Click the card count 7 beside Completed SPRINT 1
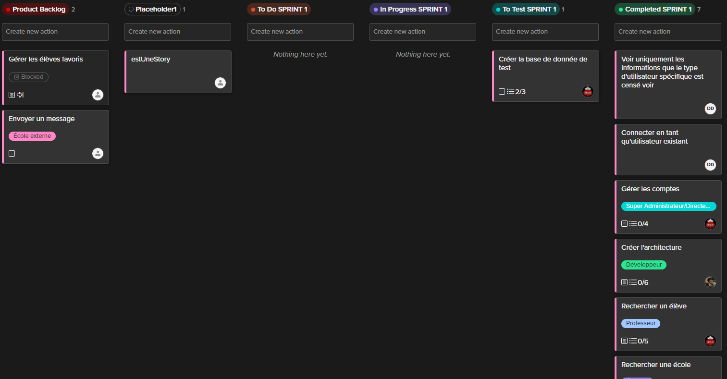The image size is (727, 379). tap(699, 10)
